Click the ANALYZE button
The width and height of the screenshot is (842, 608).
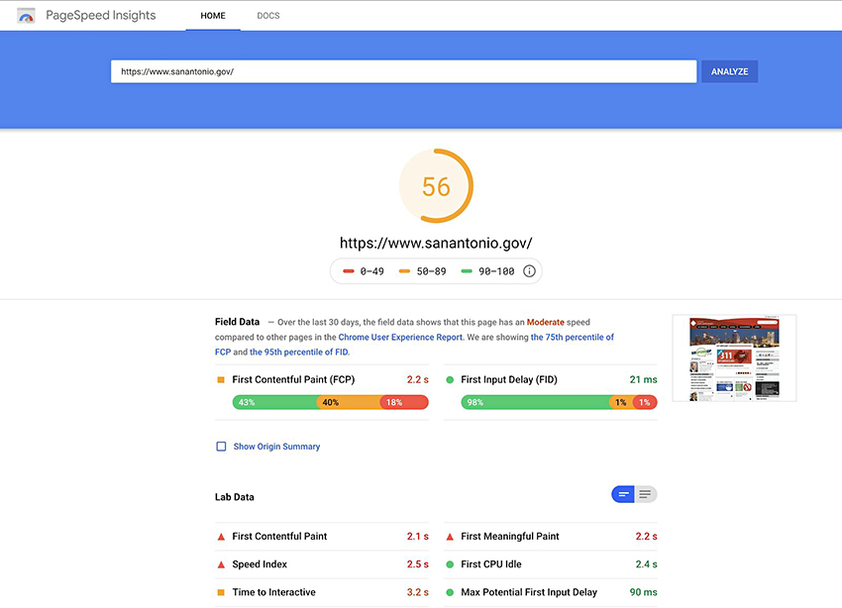pos(730,71)
